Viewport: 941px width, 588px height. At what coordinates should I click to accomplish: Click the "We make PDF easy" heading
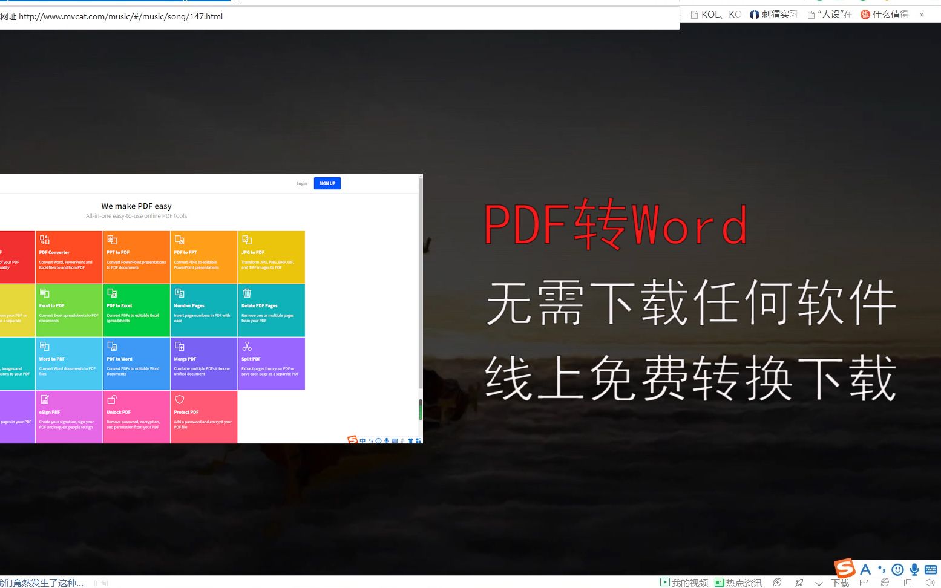click(x=137, y=206)
